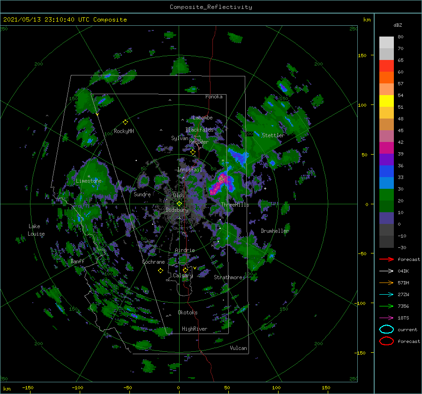422x394 pixels.
Task: Click the Sylvan label on the map
Action: tap(180, 138)
